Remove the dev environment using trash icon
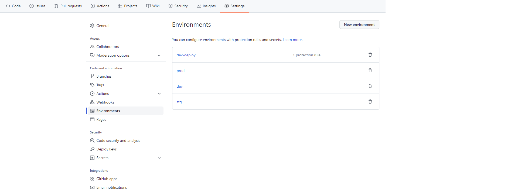This screenshot has height=196, width=518. [370, 86]
